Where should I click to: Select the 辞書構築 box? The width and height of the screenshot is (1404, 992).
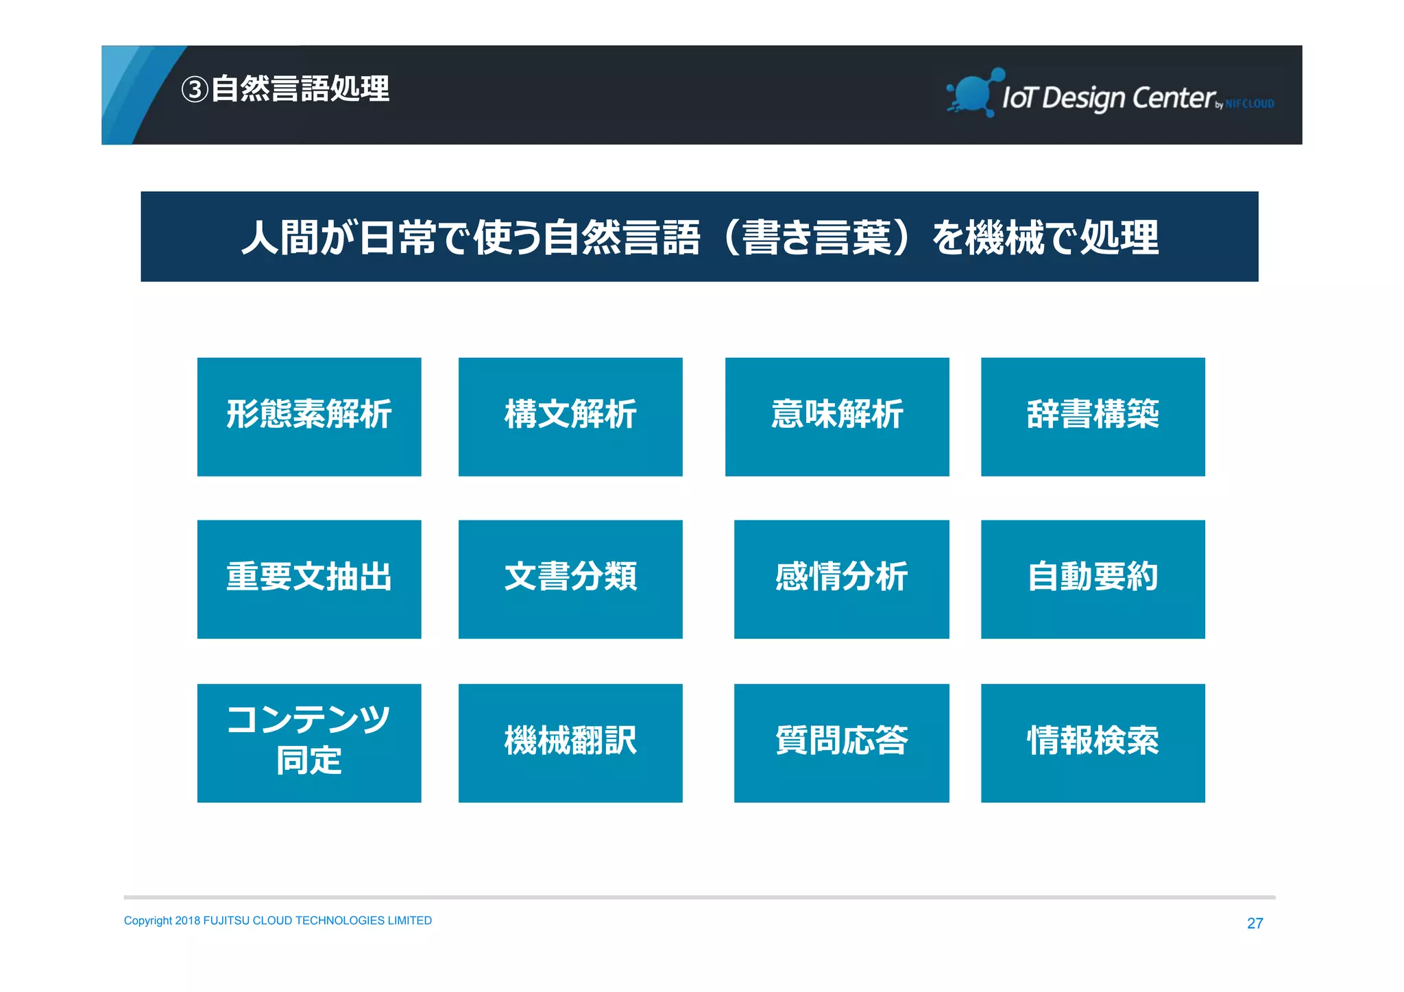1093,417
